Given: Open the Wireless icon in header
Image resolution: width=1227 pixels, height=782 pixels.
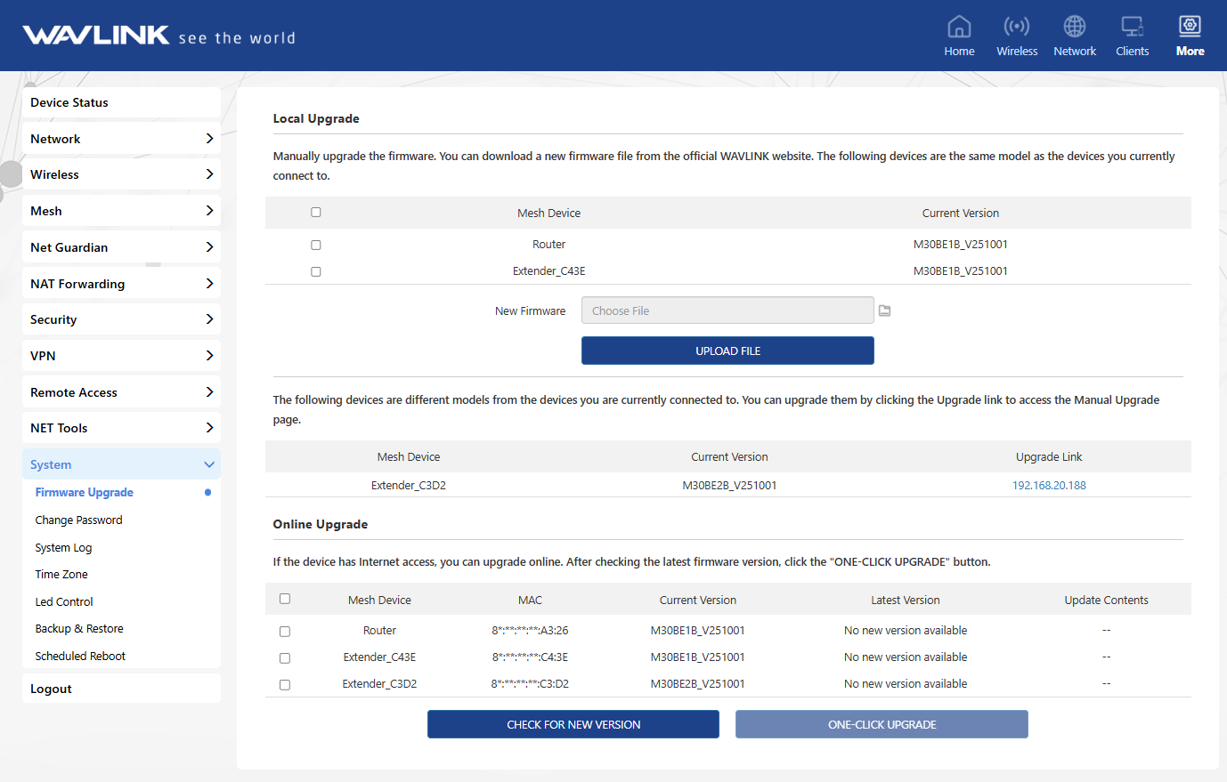Looking at the screenshot, I should coord(1017,28).
